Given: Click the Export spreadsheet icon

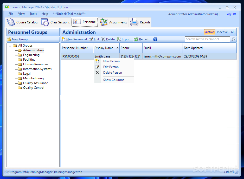Looking at the screenshot, I should 119,39.
